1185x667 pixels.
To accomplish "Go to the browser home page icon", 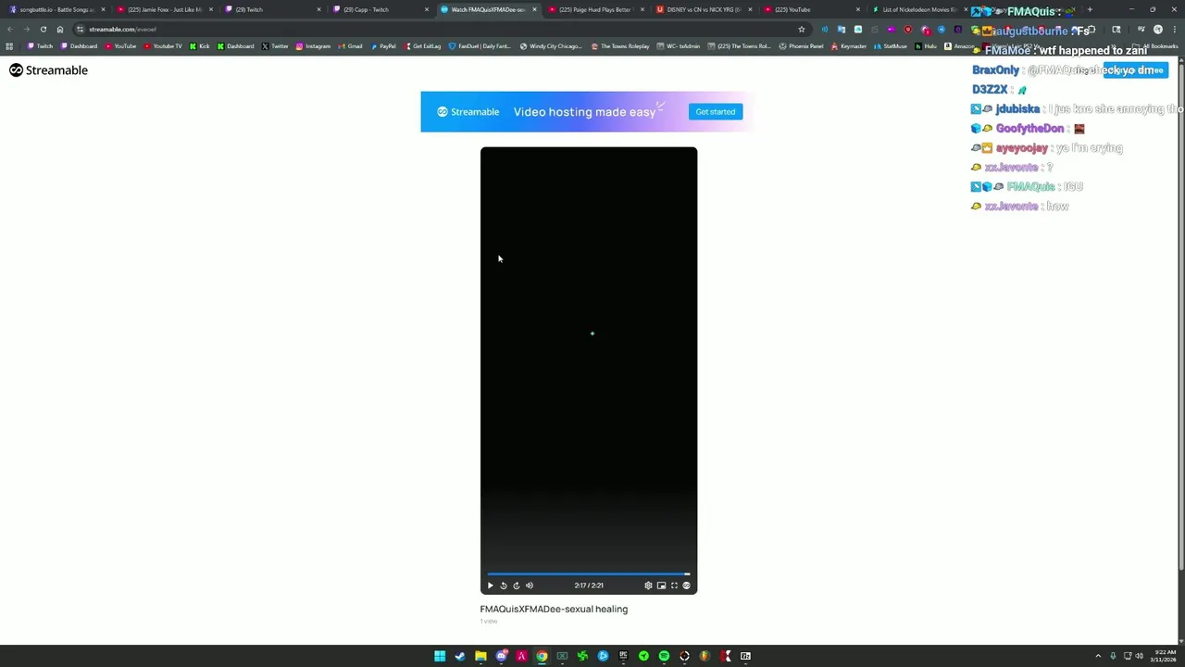I will 60,29.
